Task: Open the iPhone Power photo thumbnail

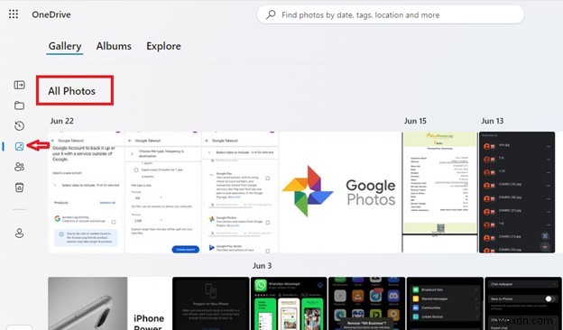Action: tap(109, 304)
